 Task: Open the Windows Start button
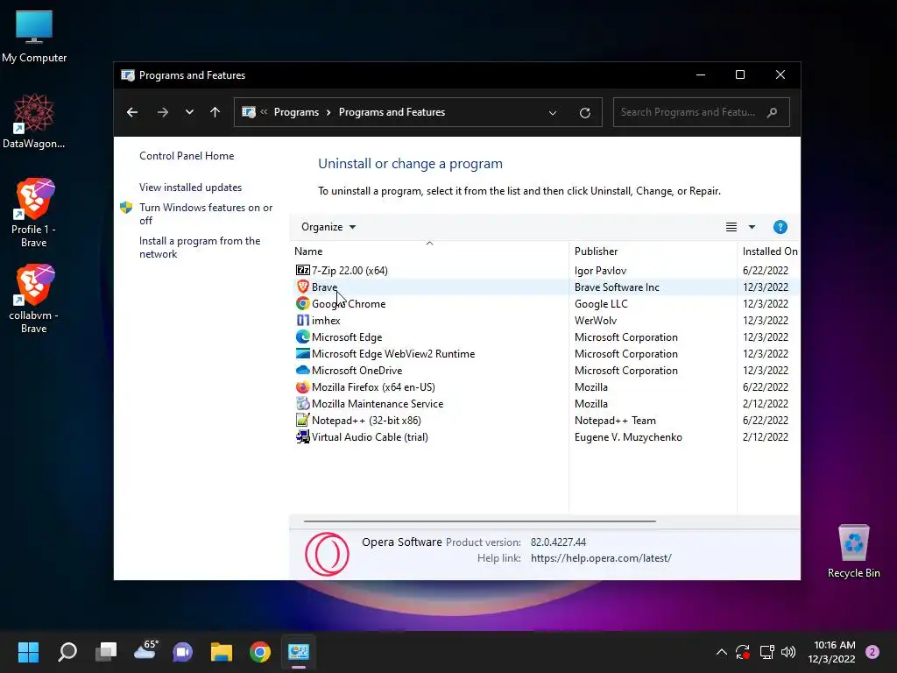tap(28, 651)
